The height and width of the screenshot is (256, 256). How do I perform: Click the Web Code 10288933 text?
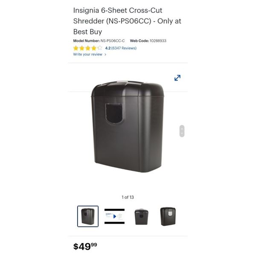coord(148,41)
